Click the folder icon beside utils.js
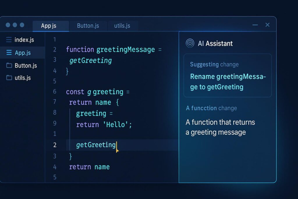 [x=9, y=78]
